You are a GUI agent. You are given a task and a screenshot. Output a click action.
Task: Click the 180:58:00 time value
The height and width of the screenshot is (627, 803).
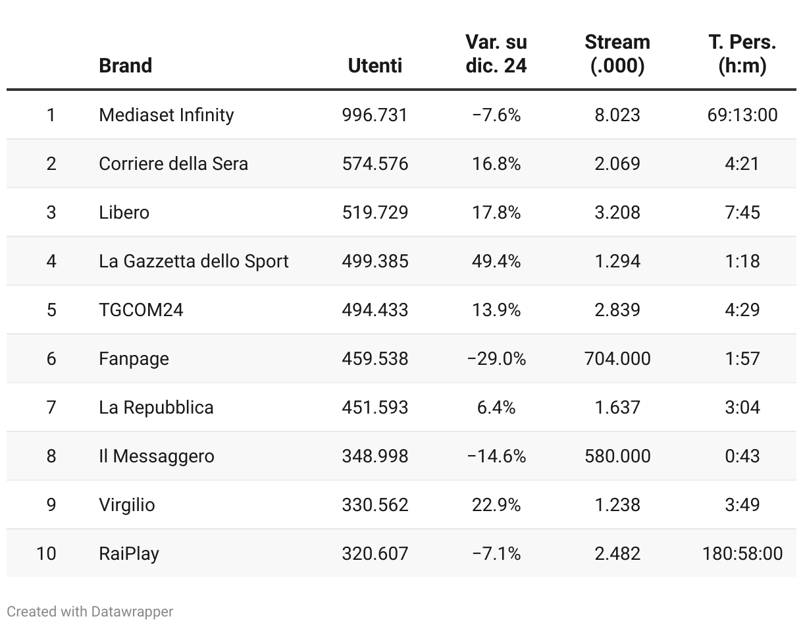pos(742,553)
